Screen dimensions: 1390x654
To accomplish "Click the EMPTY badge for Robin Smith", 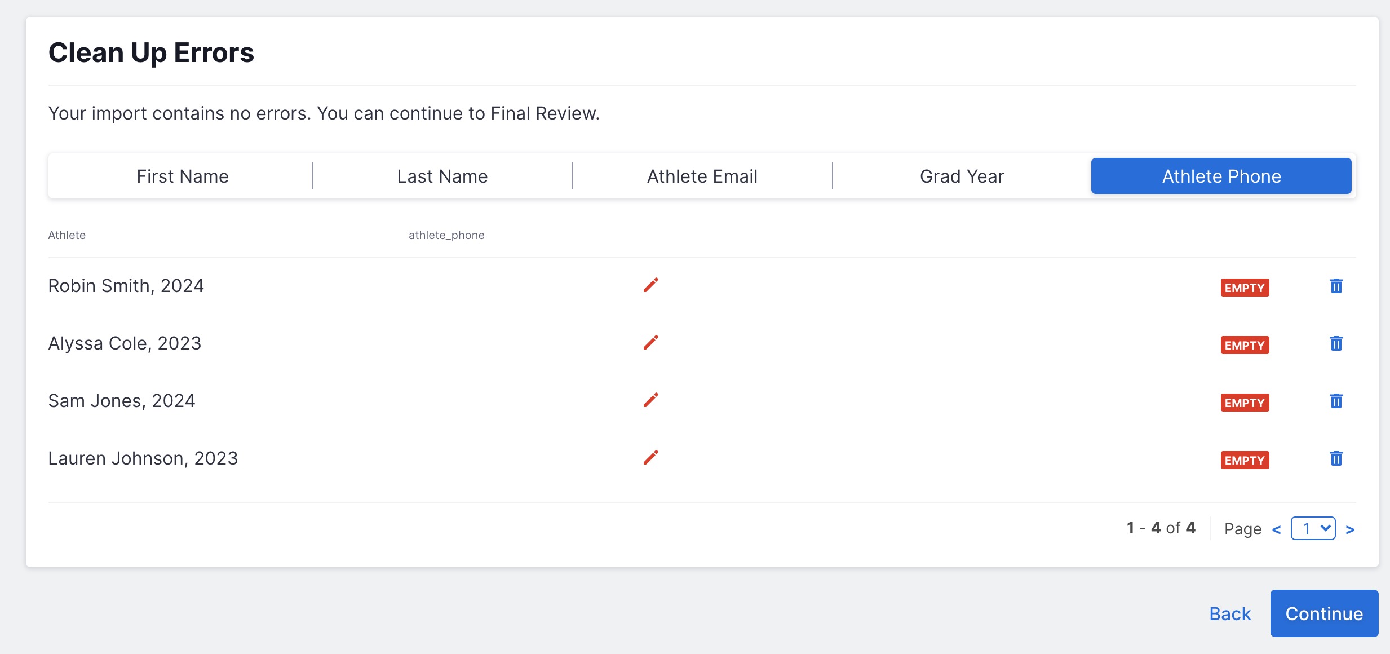I will tap(1245, 288).
